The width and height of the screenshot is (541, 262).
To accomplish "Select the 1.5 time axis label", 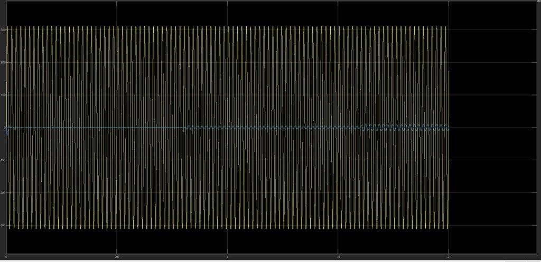I will pos(338,257).
